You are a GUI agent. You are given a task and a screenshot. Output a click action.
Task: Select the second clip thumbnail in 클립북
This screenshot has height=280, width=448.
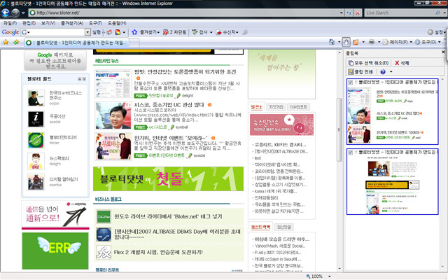click(x=392, y=181)
